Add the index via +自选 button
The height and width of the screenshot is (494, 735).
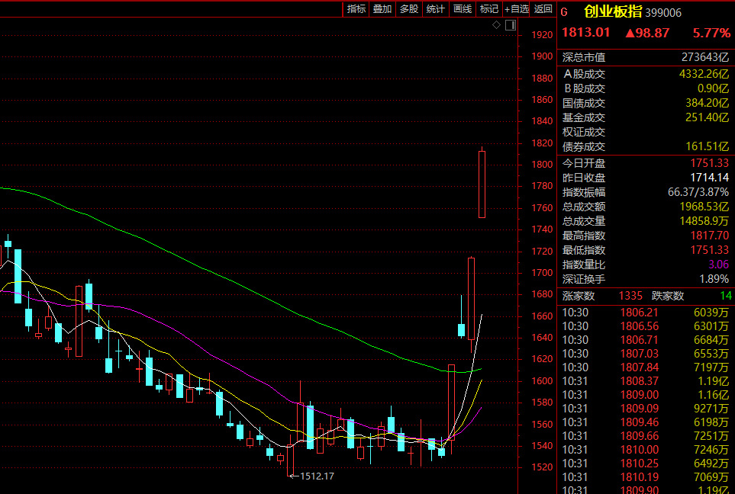point(517,9)
